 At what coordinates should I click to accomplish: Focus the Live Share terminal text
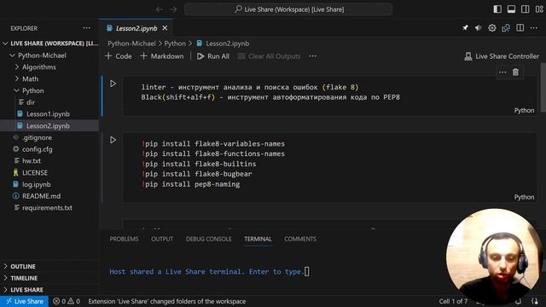[206, 271]
